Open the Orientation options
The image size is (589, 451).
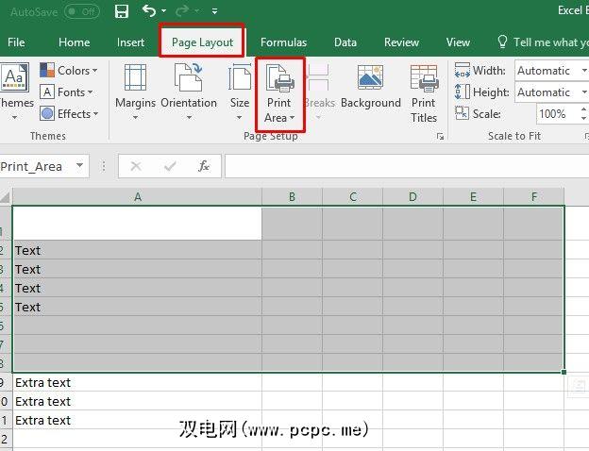(189, 92)
